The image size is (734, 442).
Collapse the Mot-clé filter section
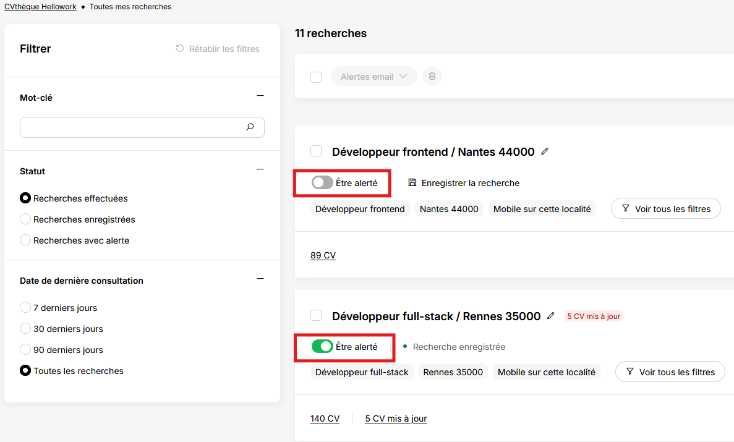(260, 96)
